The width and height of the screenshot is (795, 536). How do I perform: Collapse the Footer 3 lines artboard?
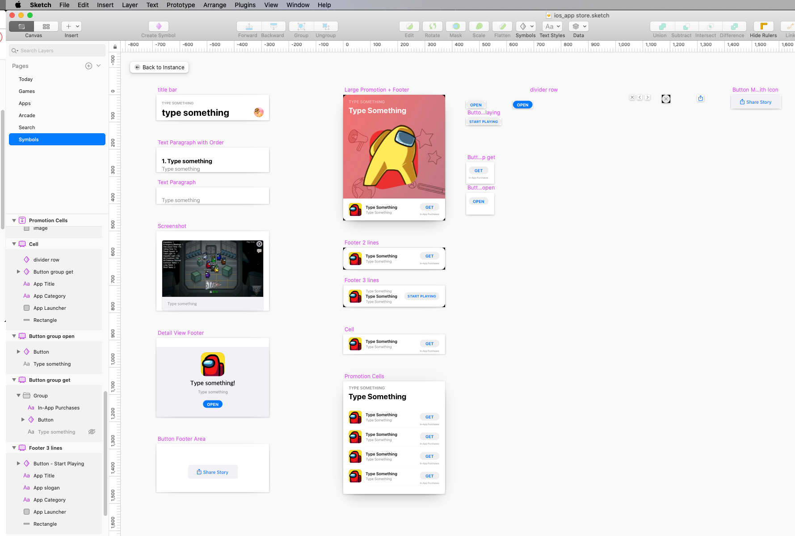[14, 448]
